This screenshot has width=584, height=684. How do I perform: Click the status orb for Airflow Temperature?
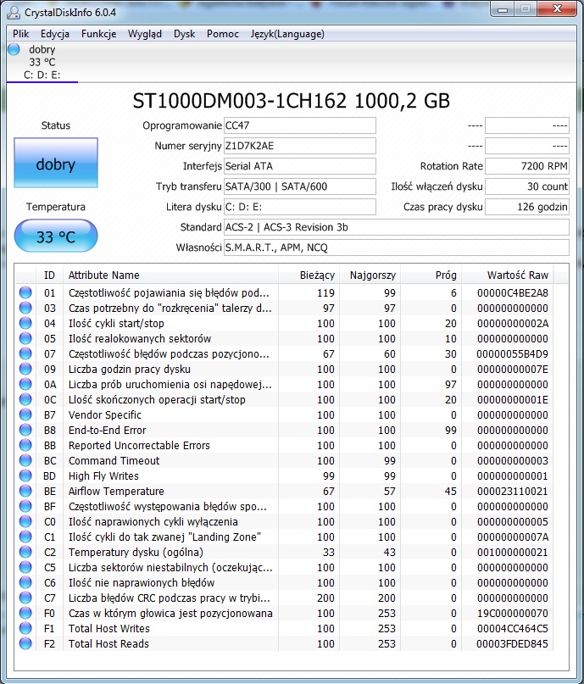pos(25,491)
